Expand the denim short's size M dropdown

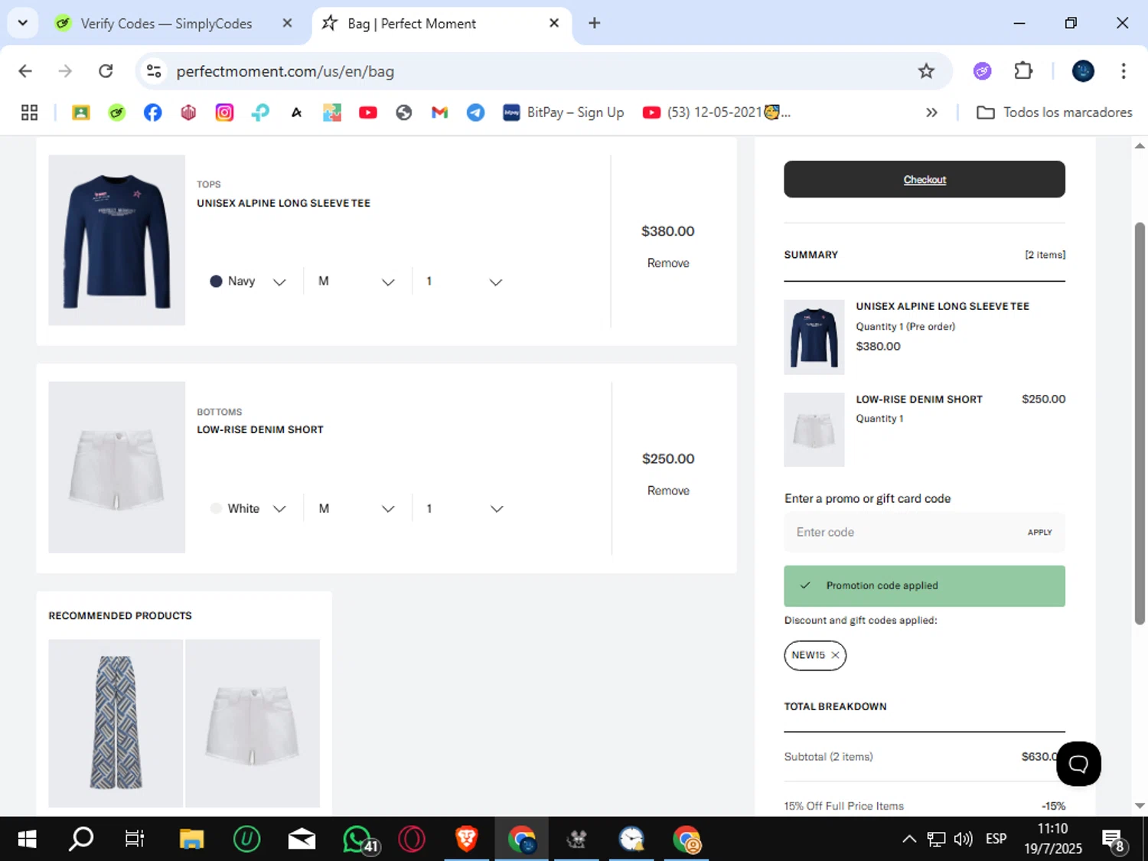357,509
